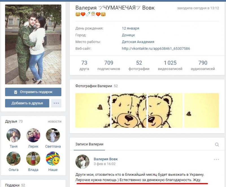
Task: Search wall posts with magnifier icon
Action: 217,144
